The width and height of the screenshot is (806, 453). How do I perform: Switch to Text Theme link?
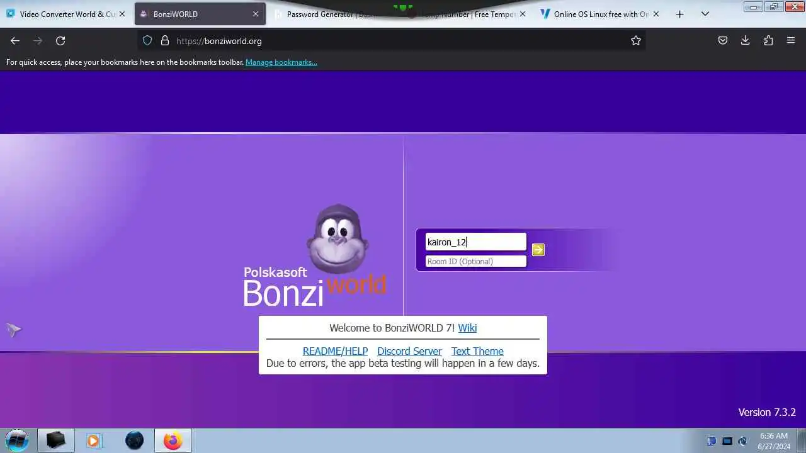pyautogui.click(x=477, y=351)
